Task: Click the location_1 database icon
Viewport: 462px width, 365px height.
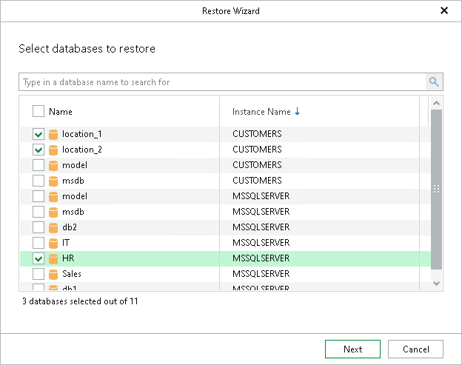Action: (53, 135)
